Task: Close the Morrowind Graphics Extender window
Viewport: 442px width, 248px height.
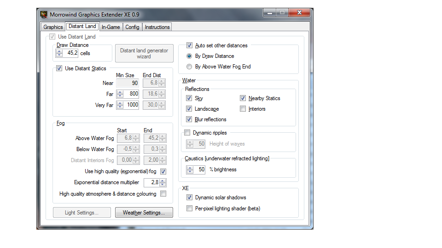Action: [x=299, y=13]
